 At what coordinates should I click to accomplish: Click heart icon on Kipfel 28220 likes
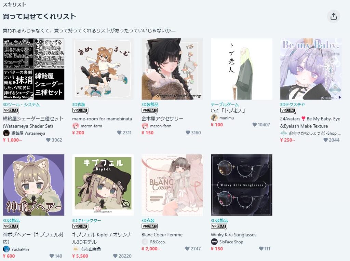115,256
